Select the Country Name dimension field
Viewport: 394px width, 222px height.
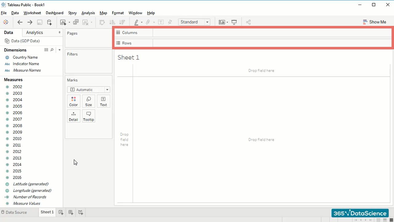[x=25, y=57]
